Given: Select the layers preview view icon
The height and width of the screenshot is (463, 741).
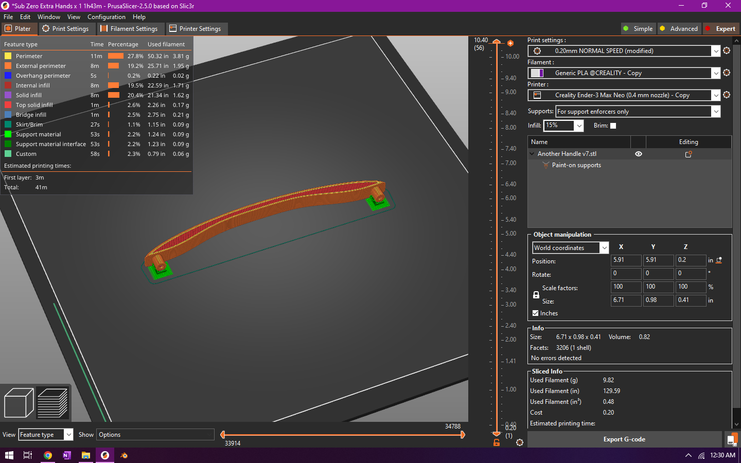Looking at the screenshot, I should (52, 402).
